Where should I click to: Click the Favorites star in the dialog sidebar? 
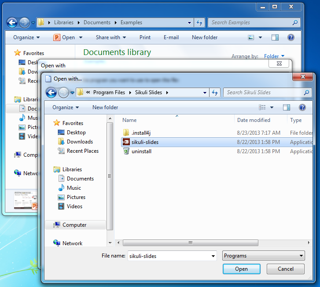coord(56,123)
